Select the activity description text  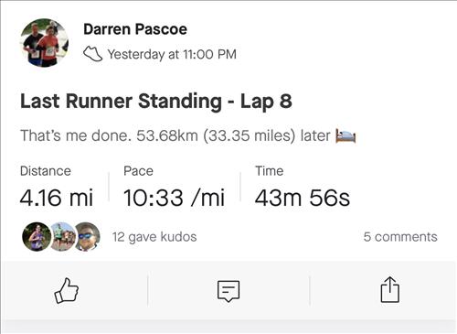tap(188, 135)
